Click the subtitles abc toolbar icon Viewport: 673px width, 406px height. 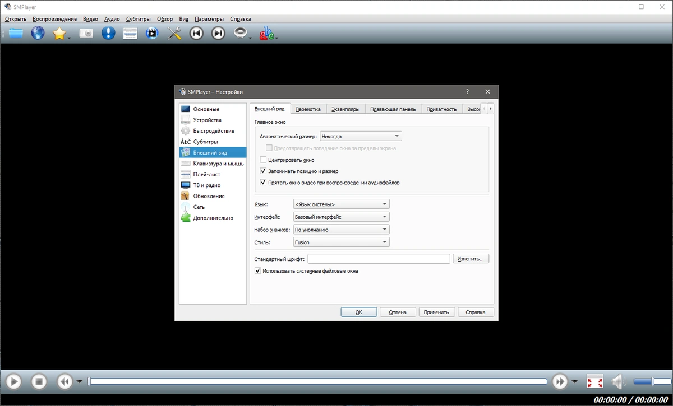[x=267, y=34]
